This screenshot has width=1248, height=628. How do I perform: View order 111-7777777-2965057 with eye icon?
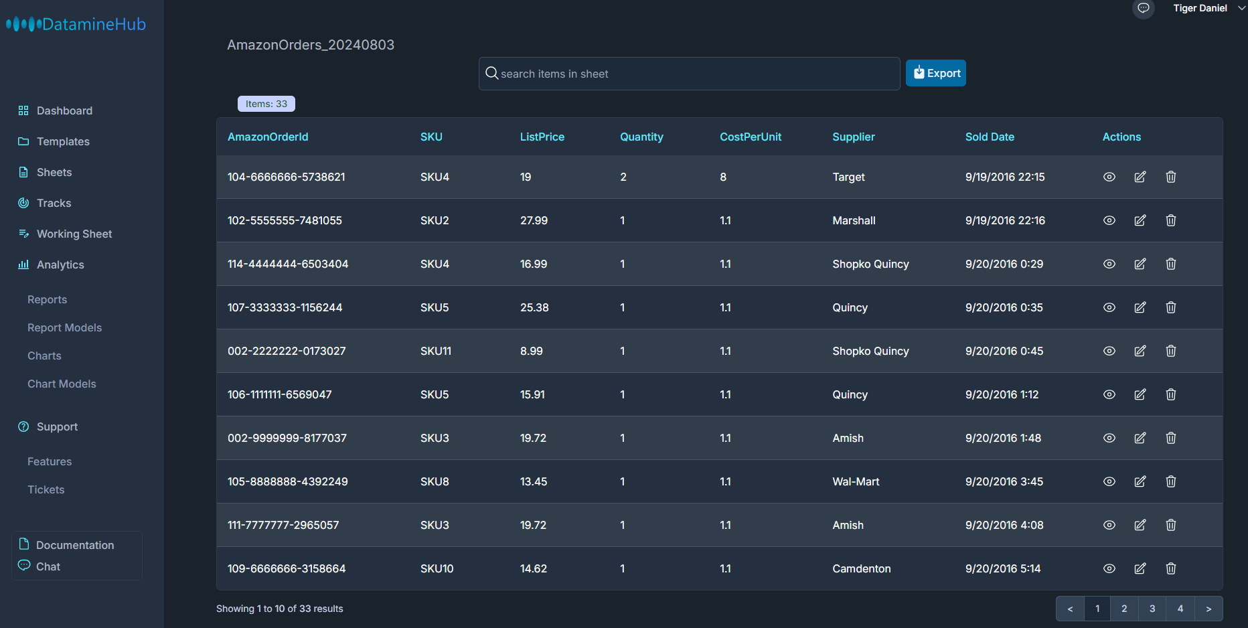pyautogui.click(x=1109, y=525)
